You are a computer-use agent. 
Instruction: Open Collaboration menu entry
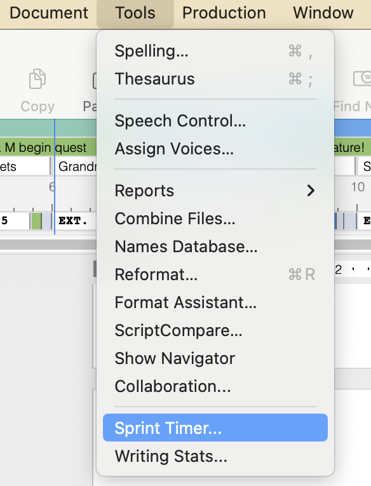215,386
